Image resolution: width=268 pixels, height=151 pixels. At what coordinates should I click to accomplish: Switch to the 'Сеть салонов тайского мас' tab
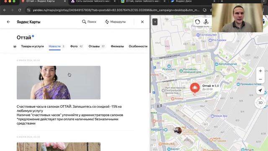tap(93, 1)
